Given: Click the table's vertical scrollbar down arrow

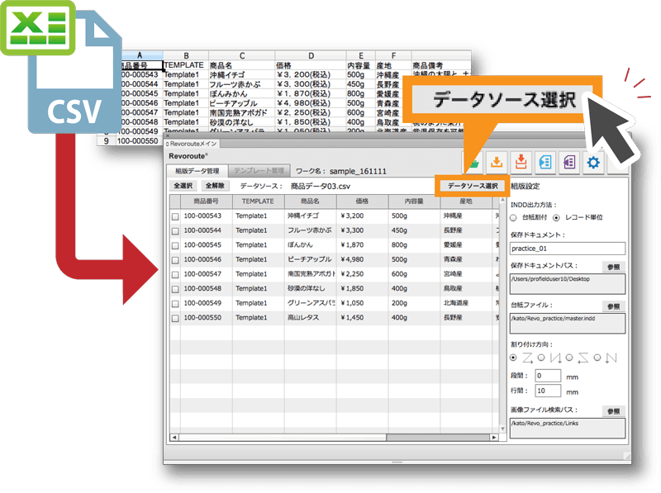Looking at the screenshot, I should point(502,429).
